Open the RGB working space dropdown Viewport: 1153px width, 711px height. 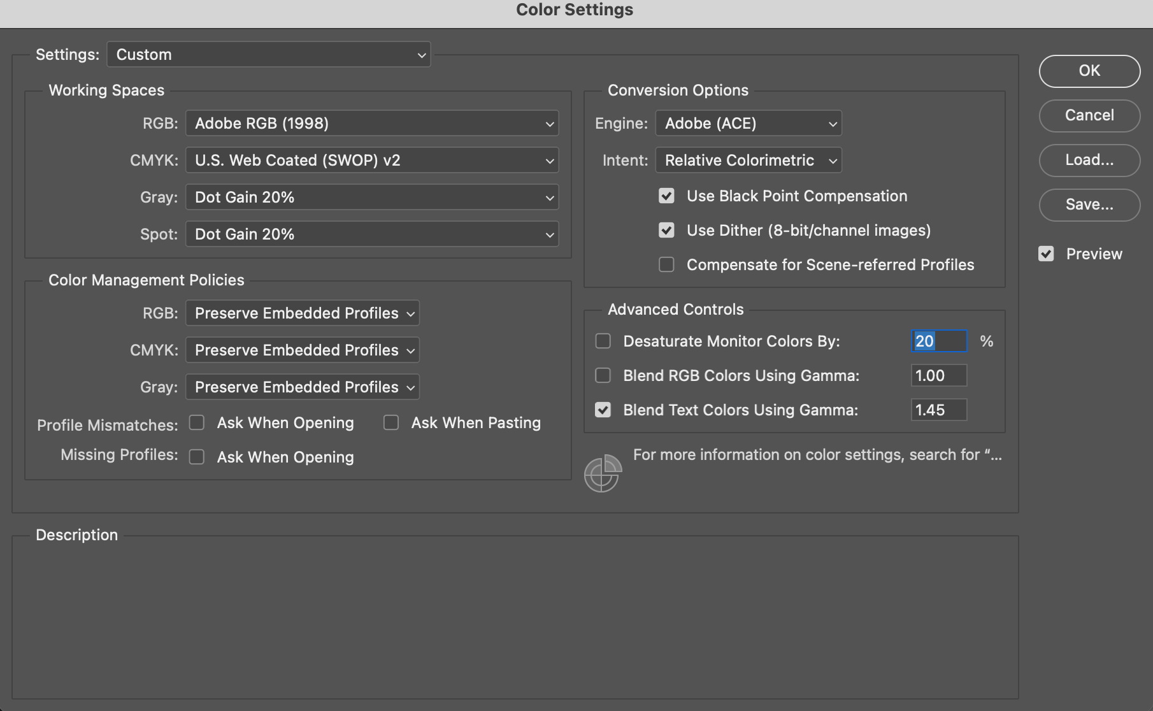point(371,123)
